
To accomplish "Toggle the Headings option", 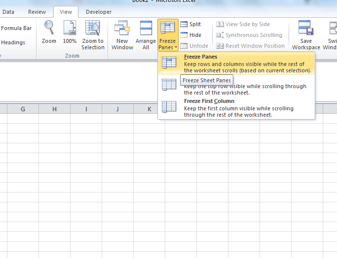I will [x=13, y=42].
